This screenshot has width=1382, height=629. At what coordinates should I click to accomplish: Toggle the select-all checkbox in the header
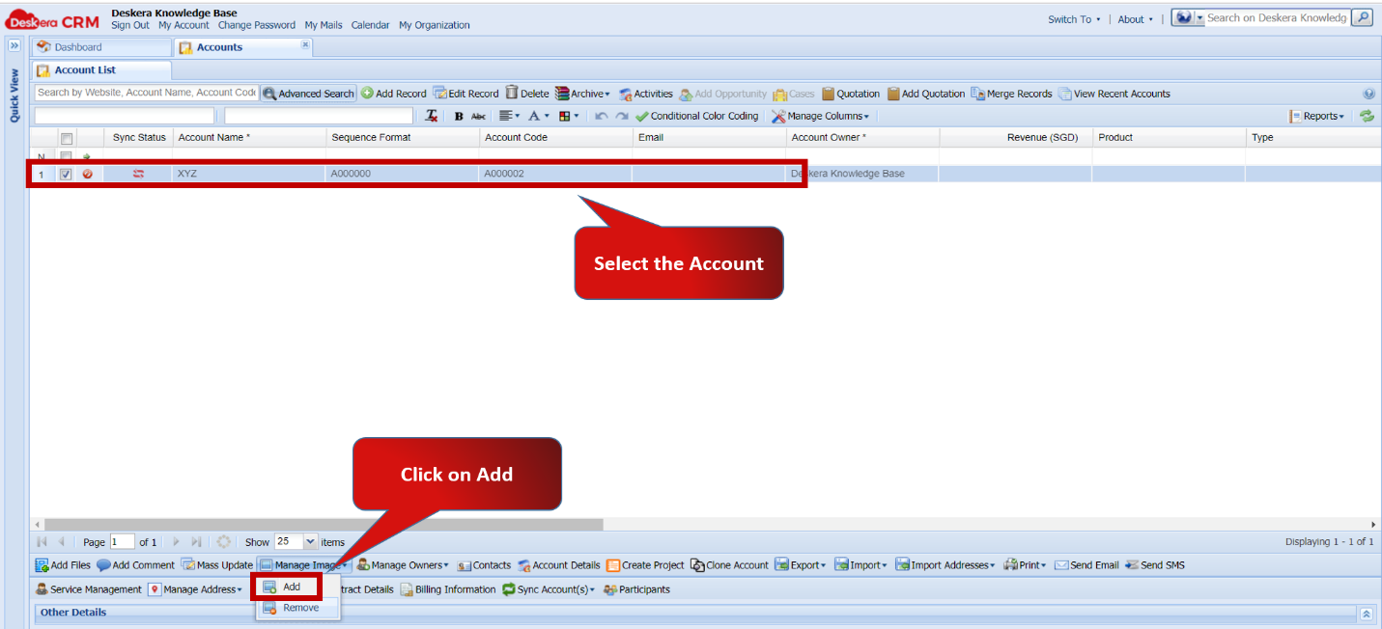[65, 137]
